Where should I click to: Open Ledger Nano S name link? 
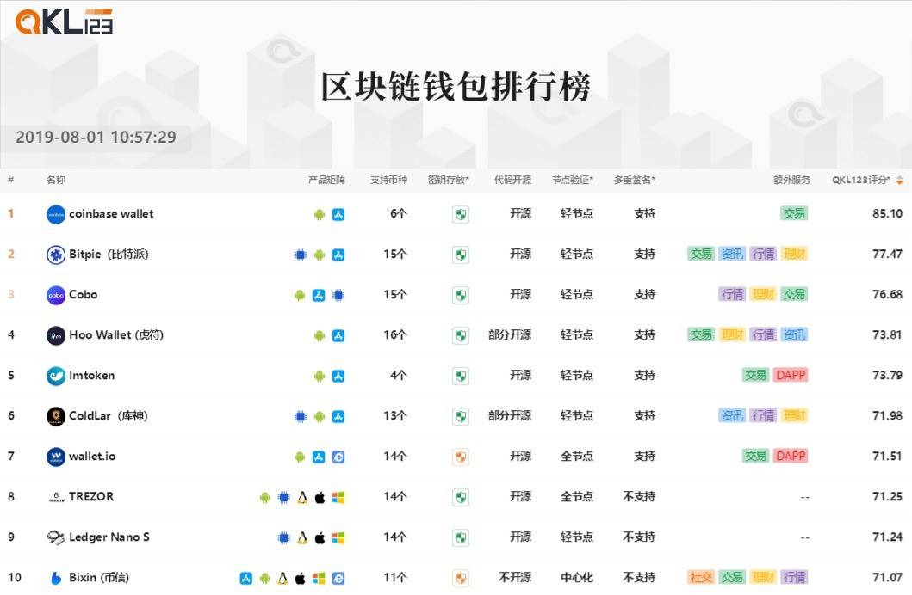tap(109, 537)
